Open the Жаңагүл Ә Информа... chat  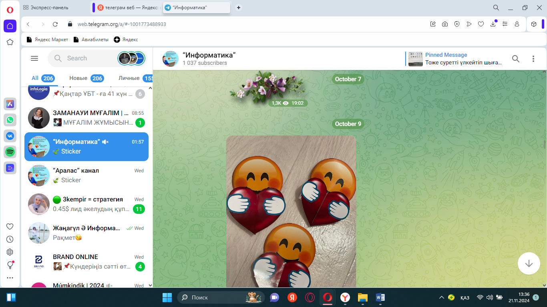click(x=86, y=233)
